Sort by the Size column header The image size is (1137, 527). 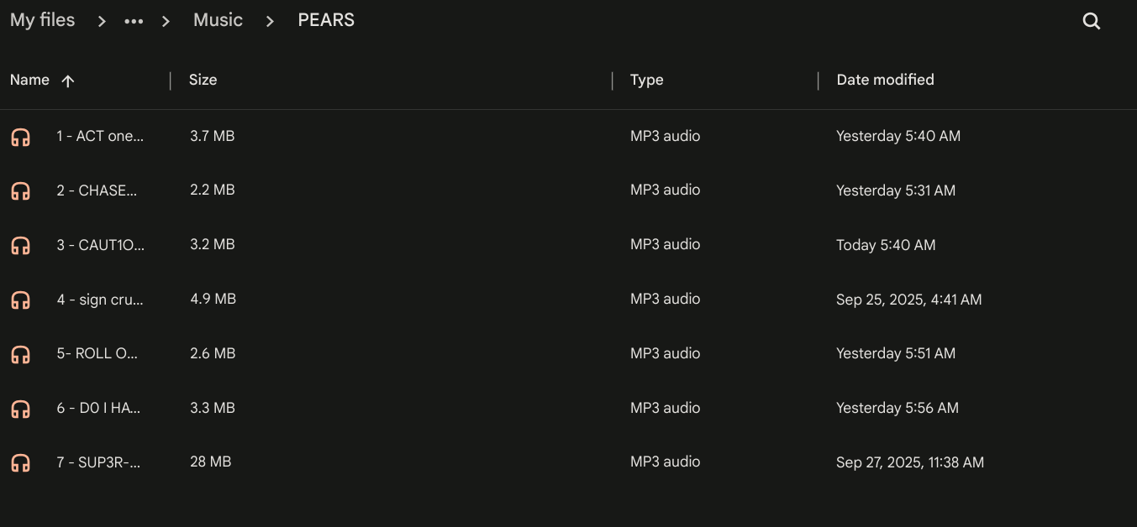(x=203, y=80)
